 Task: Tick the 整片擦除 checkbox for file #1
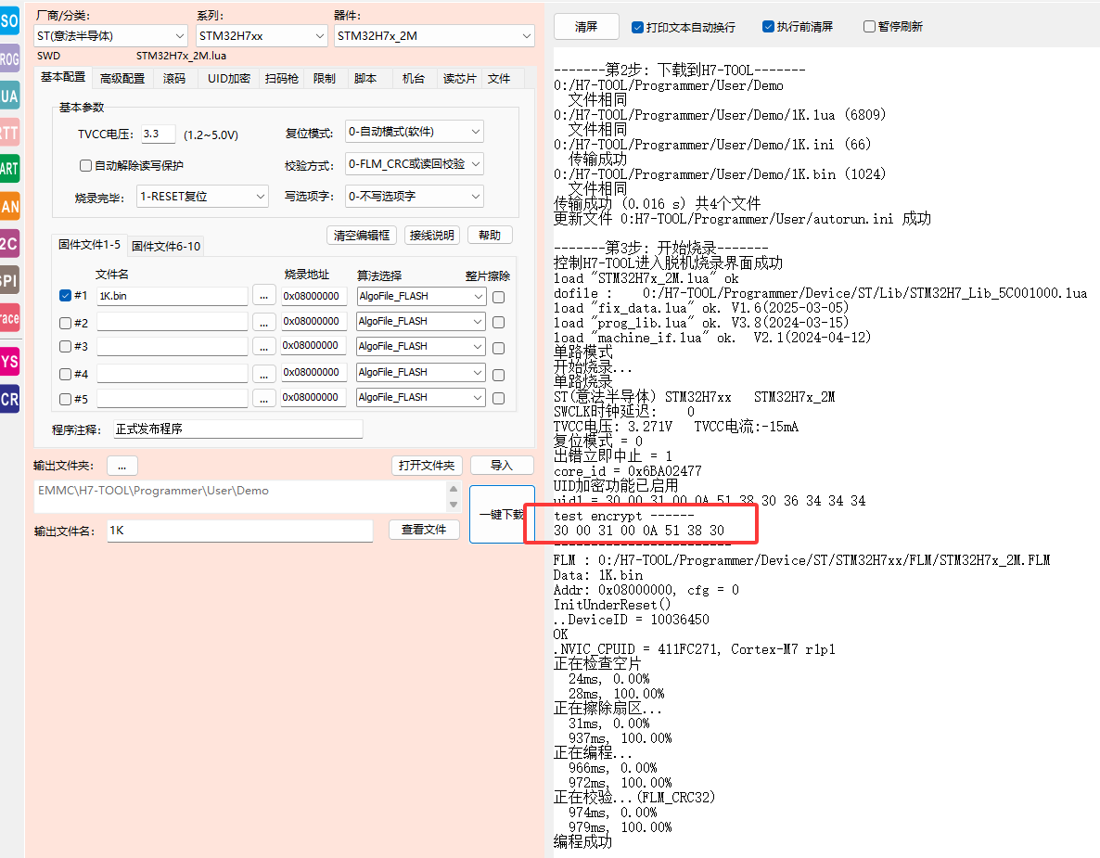[x=499, y=297]
